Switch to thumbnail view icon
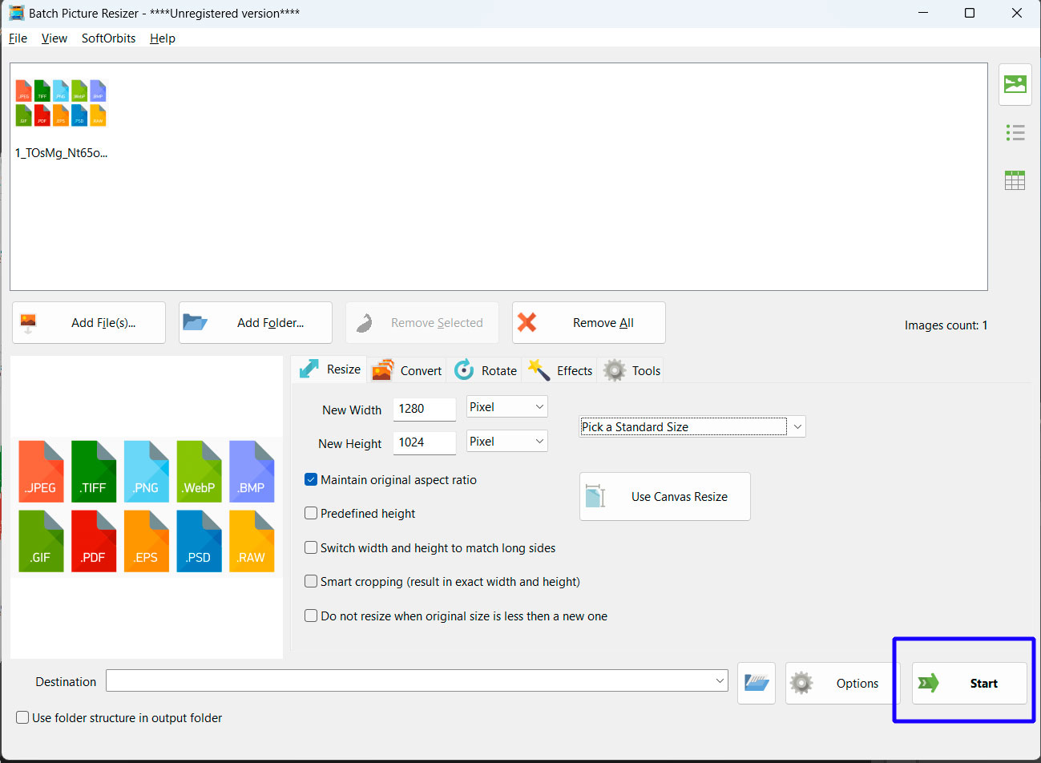This screenshot has width=1041, height=763. point(1015,84)
